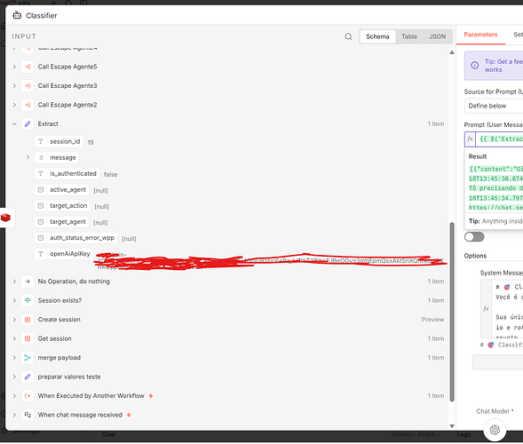Toggle the switch above Options
This screenshot has width=523, height=444.
(474, 237)
